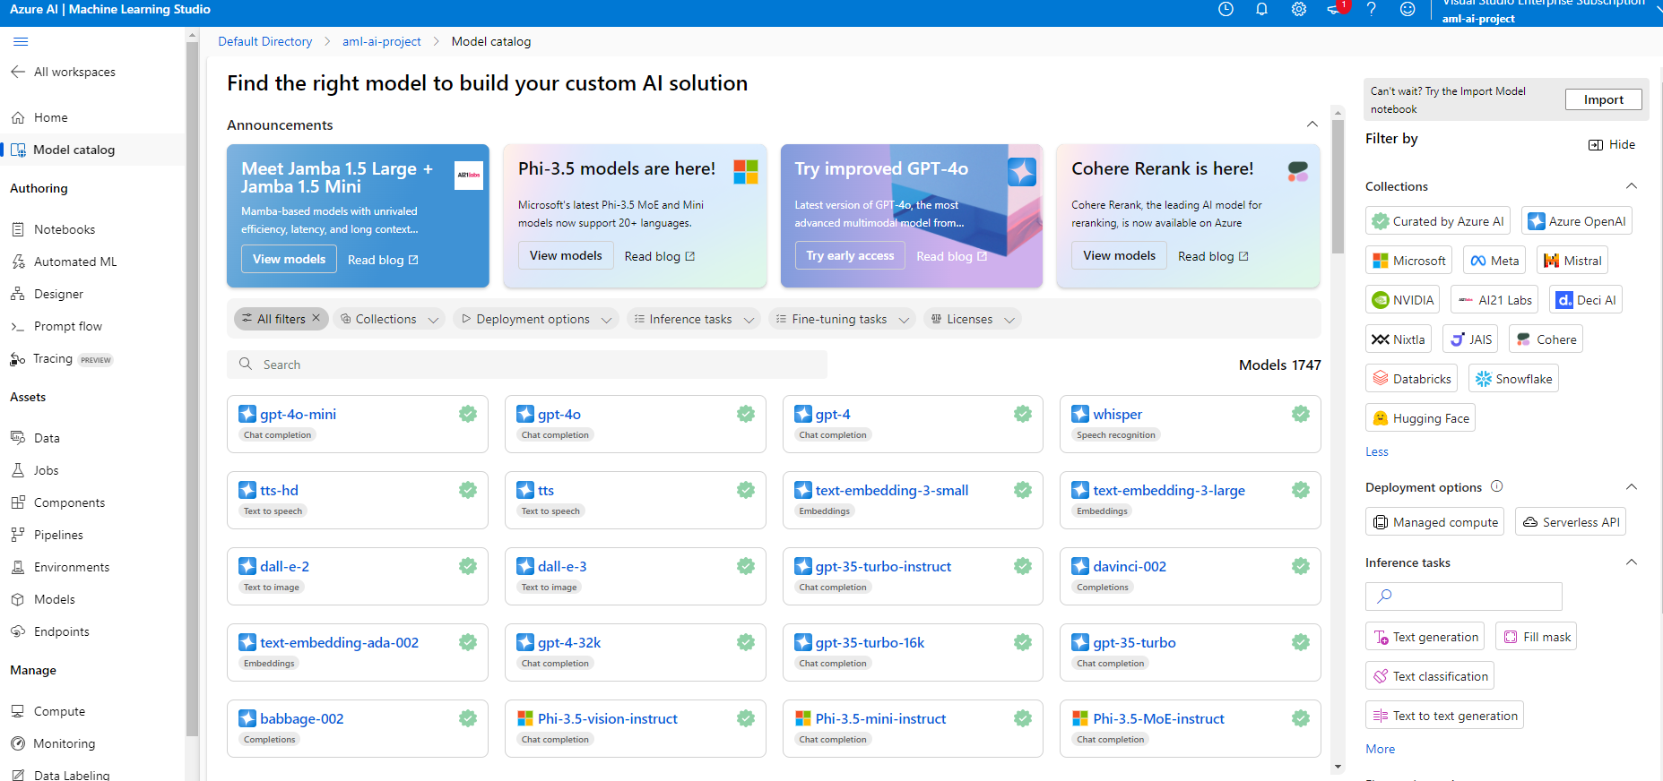Open the announcements megaphone icon
The height and width of the screenshot is (781, 1663).
click(x=1335, y=9)
